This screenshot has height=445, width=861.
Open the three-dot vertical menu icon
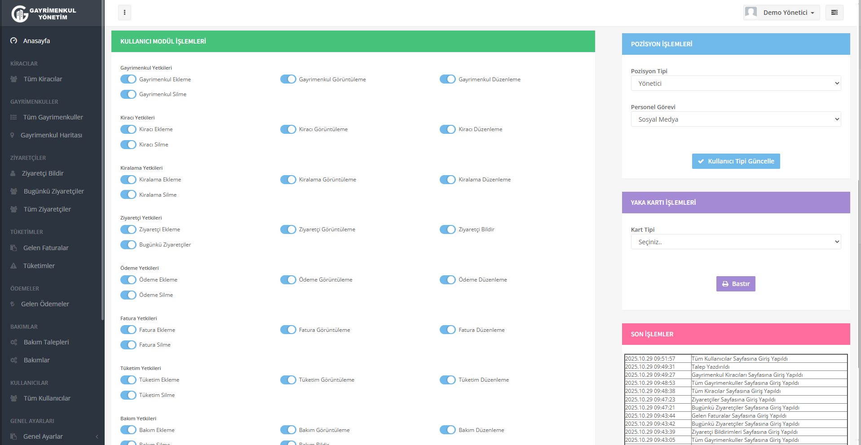point(124,13)
